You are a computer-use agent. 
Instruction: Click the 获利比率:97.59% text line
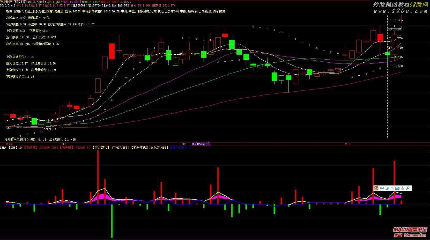coord(32,44)
